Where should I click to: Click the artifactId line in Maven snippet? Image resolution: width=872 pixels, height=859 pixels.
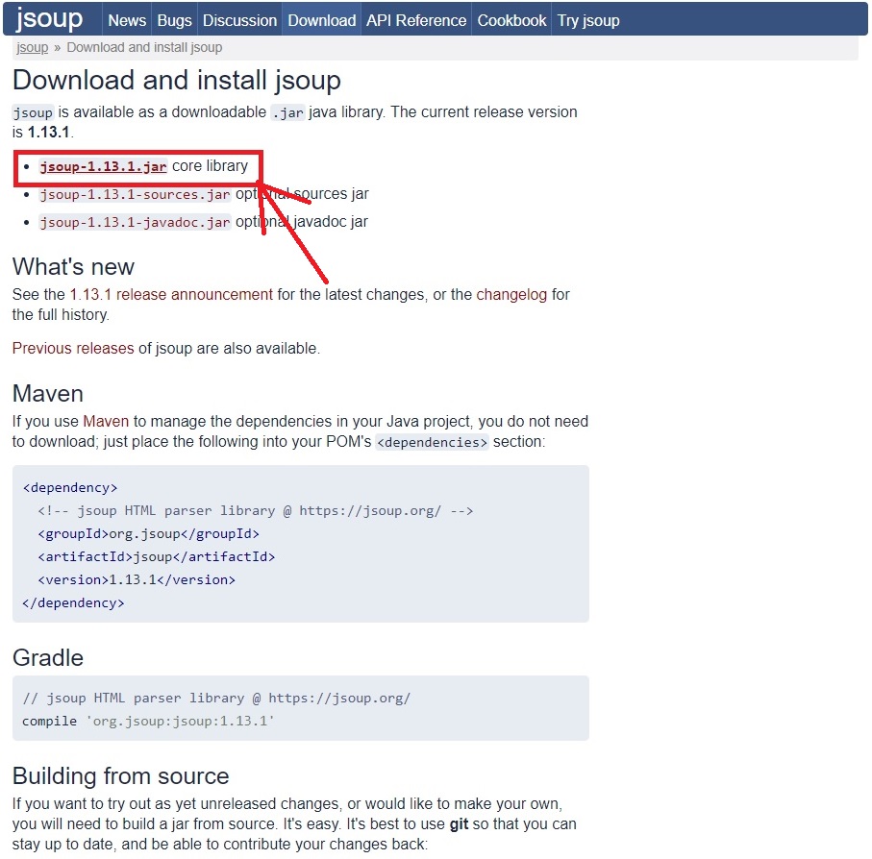click(157, 556)
